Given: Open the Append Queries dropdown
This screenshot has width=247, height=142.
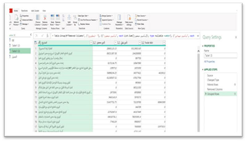Looking at the screenshot, I should pyautogui.click(x=107, y=20).
